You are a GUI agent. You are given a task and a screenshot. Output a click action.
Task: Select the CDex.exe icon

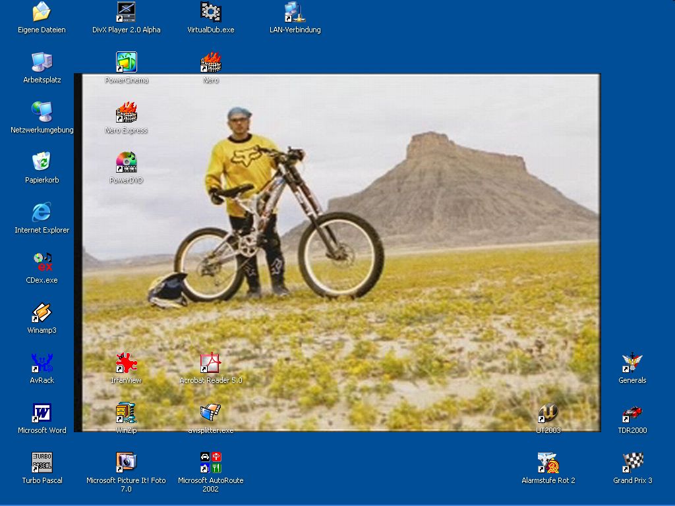tap(43, 262)
